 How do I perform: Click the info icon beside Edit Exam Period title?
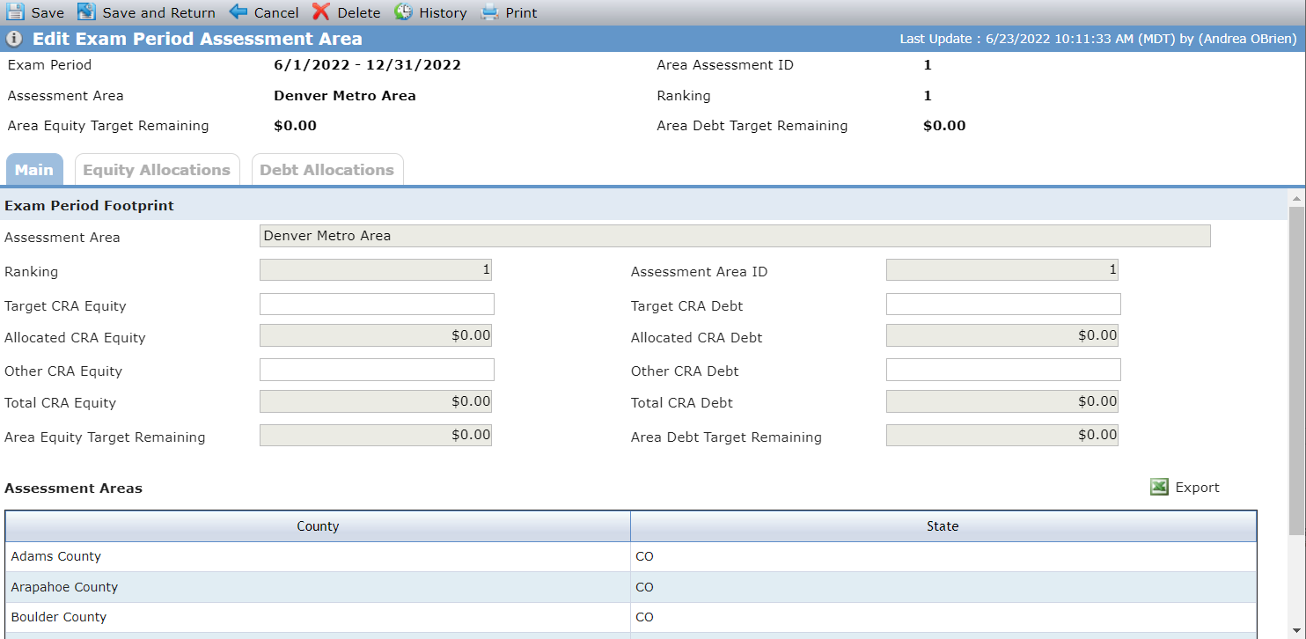14,39
